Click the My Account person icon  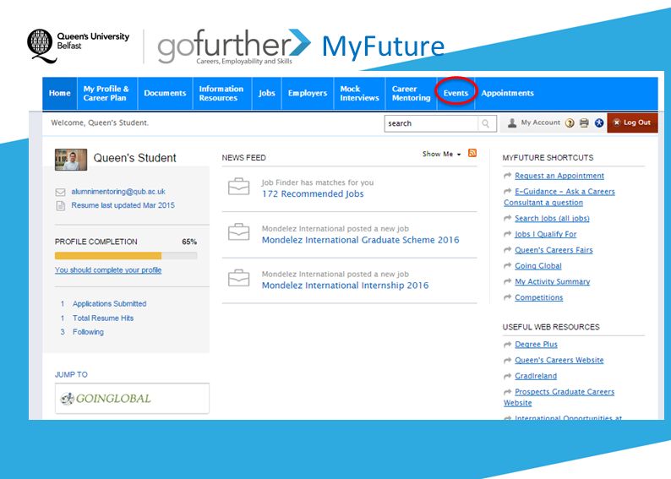[512, 123]
